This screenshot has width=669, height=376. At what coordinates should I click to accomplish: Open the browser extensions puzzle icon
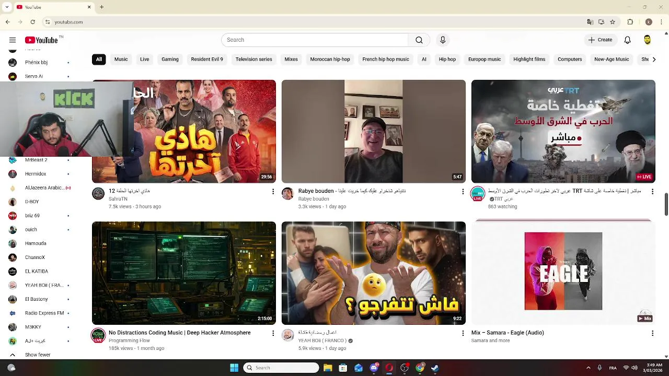pyautogui.click(x=630, y=22)
